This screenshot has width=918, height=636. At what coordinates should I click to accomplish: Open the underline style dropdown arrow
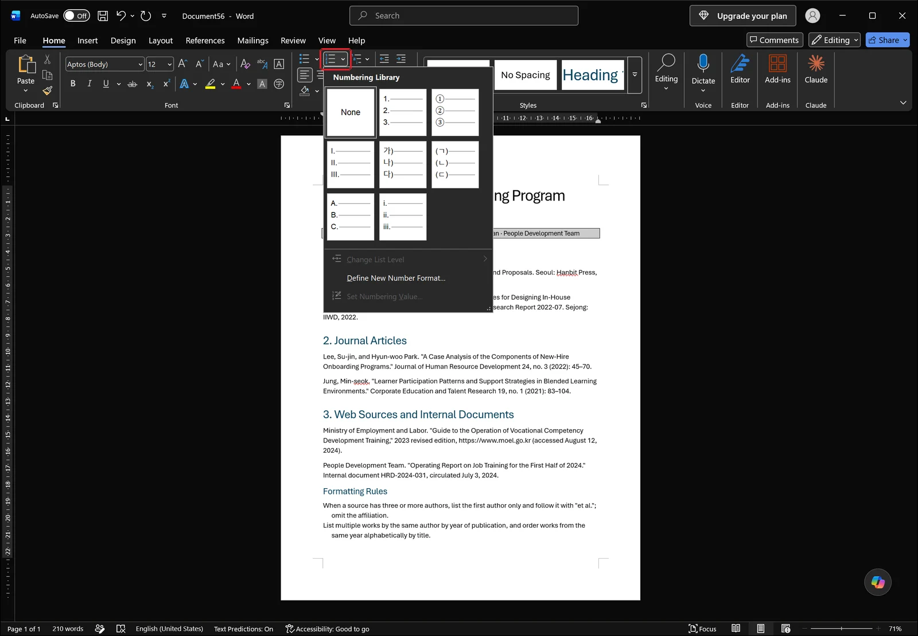click(119, 84)
